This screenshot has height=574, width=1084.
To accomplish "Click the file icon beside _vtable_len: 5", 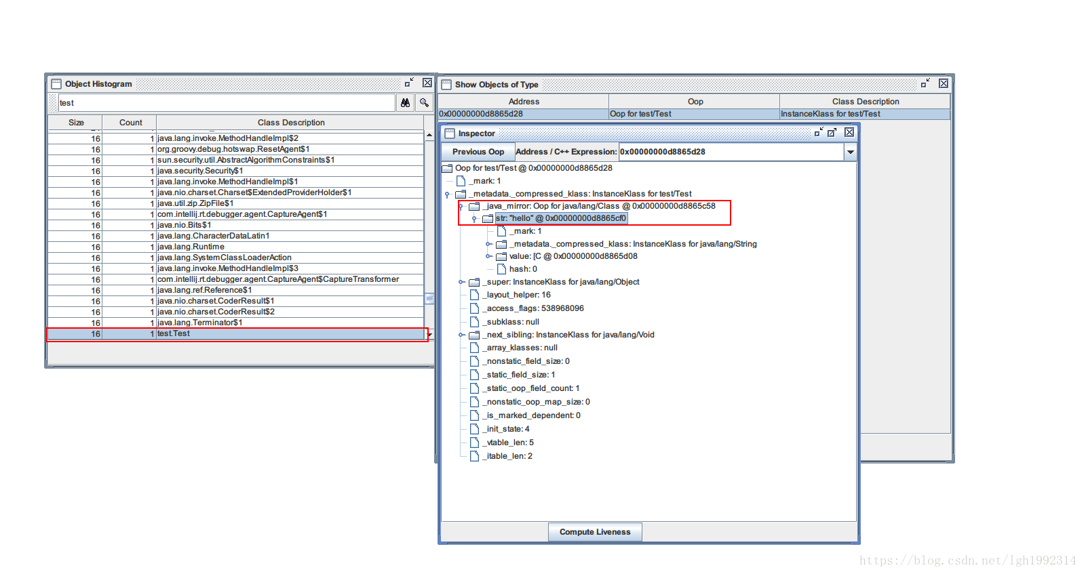I will pos(474,443).
